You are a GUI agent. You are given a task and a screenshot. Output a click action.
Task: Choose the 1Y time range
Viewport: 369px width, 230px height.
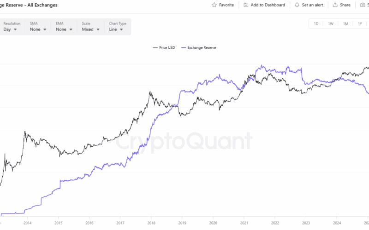click(360, 23)
